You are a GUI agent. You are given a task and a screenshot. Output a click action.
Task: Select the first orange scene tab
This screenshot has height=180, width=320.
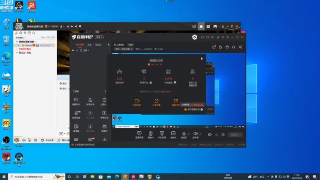[x=80, y=44]
